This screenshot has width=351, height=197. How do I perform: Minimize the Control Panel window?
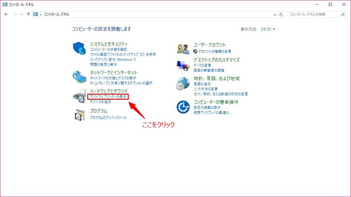[x=317, y=5]
